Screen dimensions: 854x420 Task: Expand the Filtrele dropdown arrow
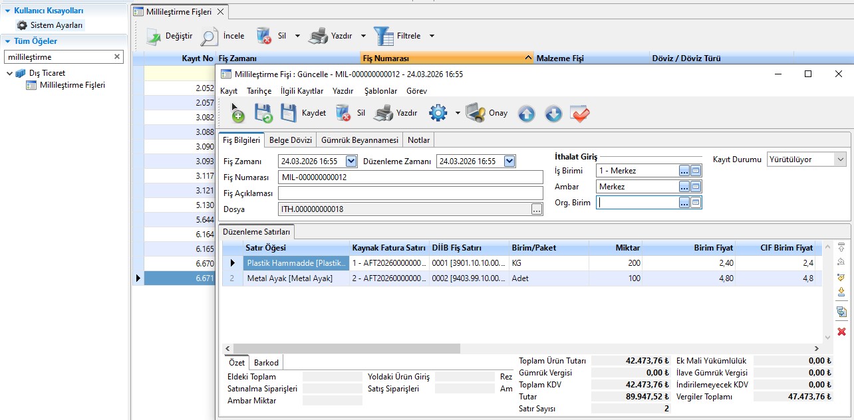click(x=432, y=36)
